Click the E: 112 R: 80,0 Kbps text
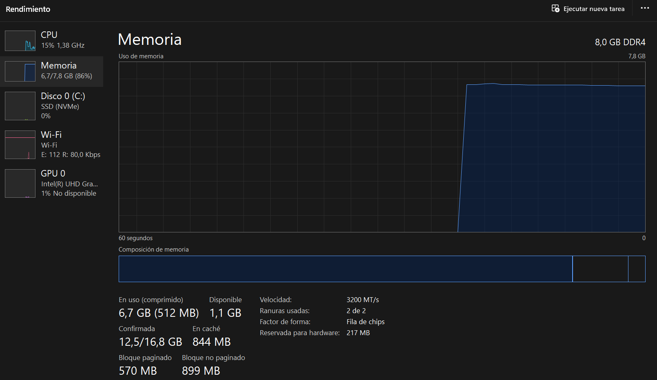This screenshot has width=657, height=380. (x=71, y=155)
